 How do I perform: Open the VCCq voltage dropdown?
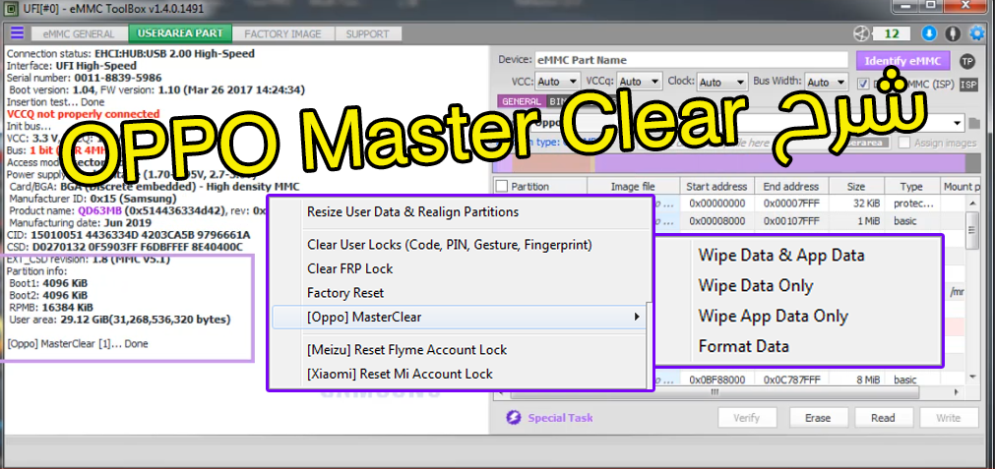pos(639,82)
